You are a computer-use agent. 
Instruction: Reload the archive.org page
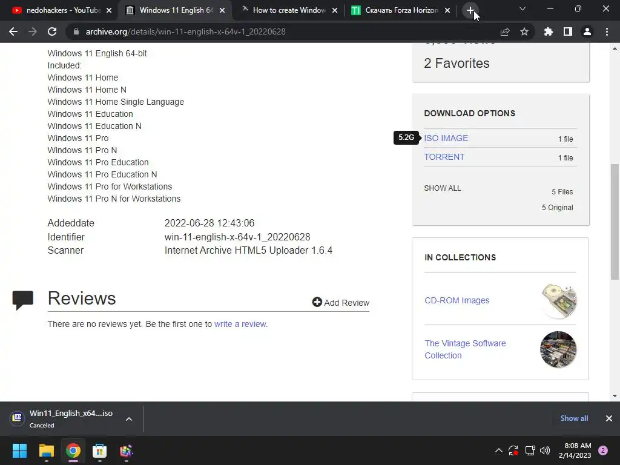(x=52, y=31)
